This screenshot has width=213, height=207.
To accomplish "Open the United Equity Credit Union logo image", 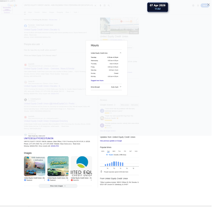I will click(x=81, y=166).
